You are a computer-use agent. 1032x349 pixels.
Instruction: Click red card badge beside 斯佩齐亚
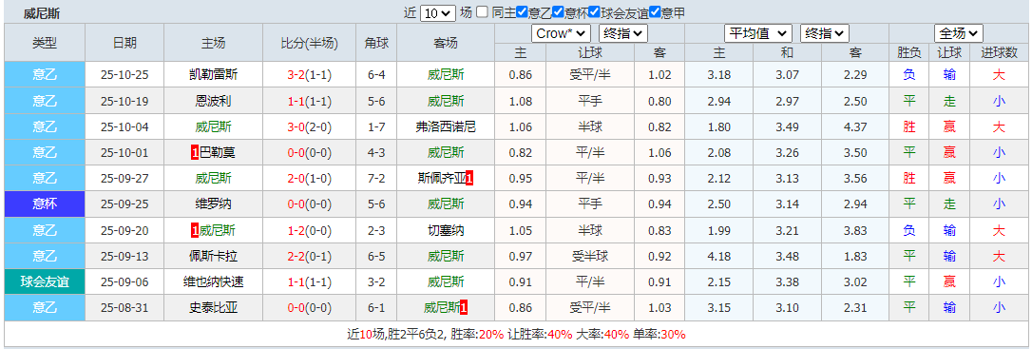[x=469, y=179]
